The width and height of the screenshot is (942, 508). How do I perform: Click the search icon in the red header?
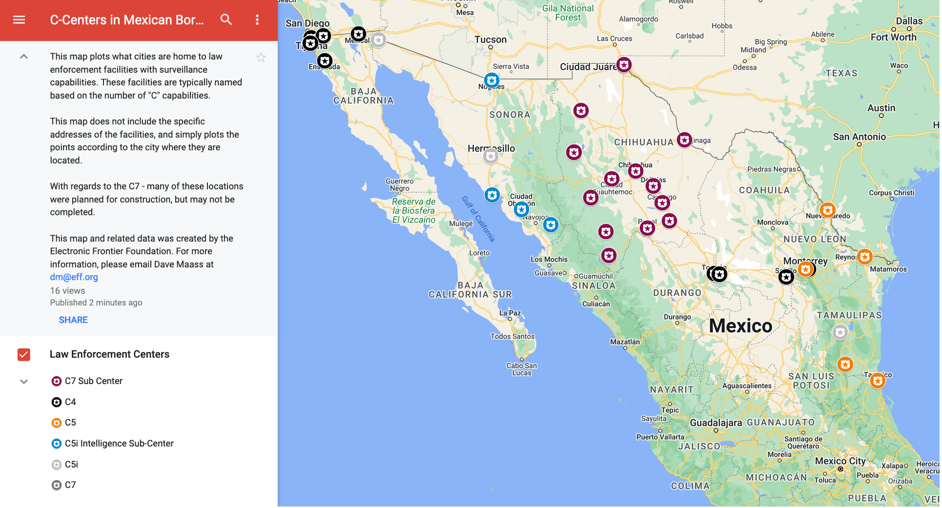(x=226, y=20)
